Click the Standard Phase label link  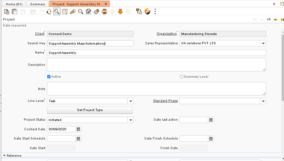pos(165,101)
